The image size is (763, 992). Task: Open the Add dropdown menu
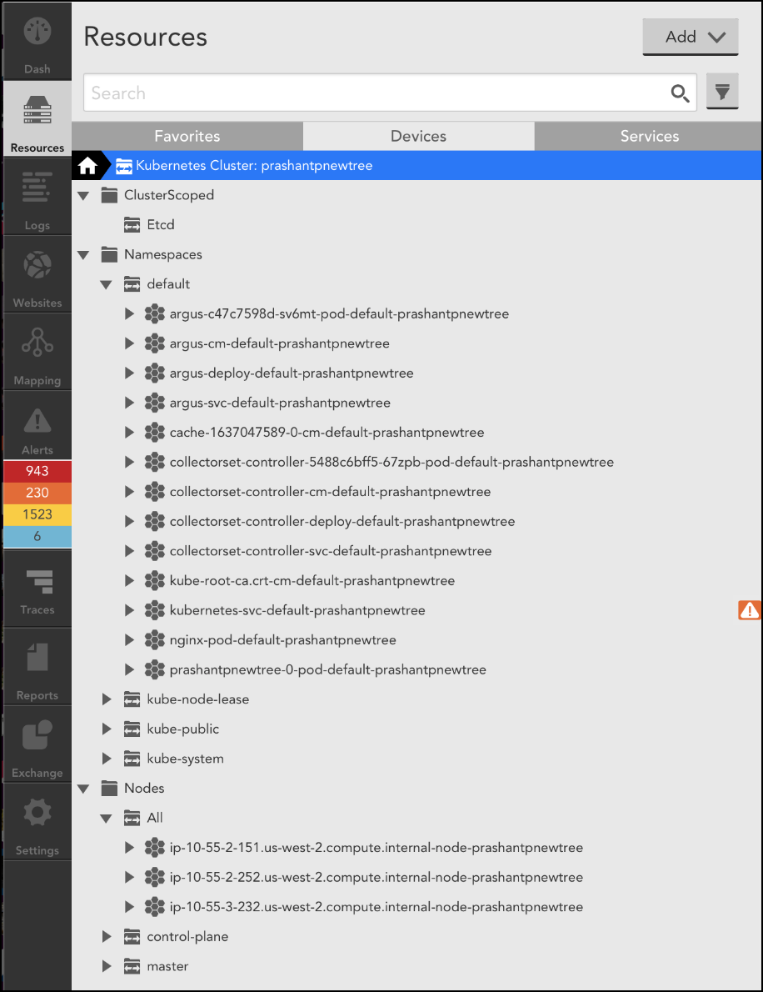point(690,37)
